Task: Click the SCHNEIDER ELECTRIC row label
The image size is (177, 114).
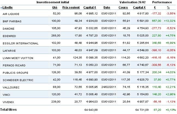Action: click(18, 80)
